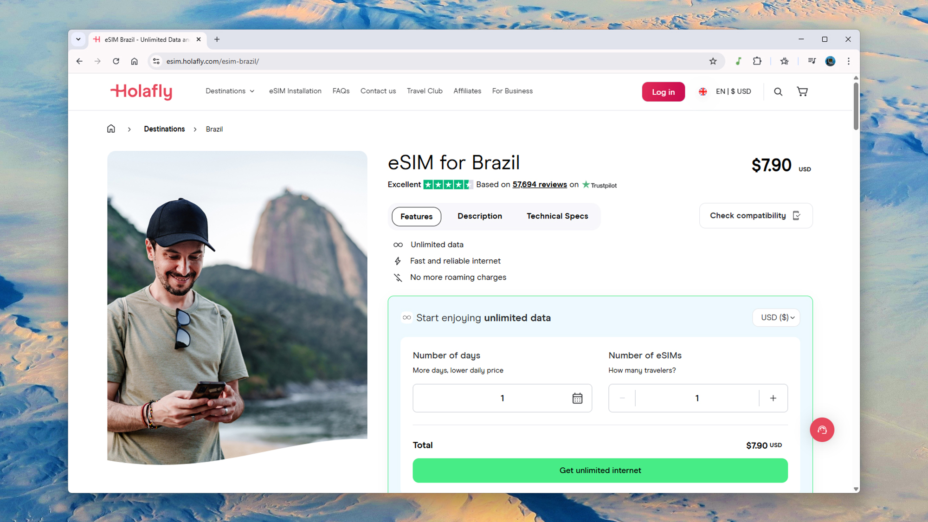Click the Number of days input field
The image size is (928, 522).
[x=502, y=398]
